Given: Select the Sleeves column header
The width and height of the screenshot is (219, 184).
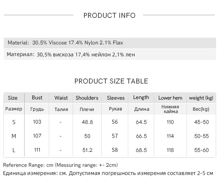Looking at the screenshot, I should (x=116, y=98).
